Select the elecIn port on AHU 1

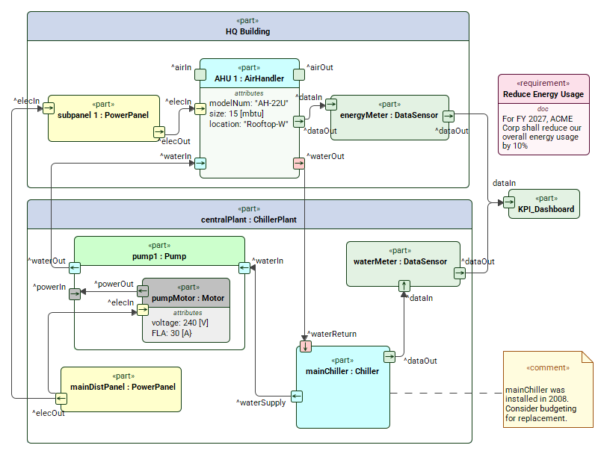(200, 109)
